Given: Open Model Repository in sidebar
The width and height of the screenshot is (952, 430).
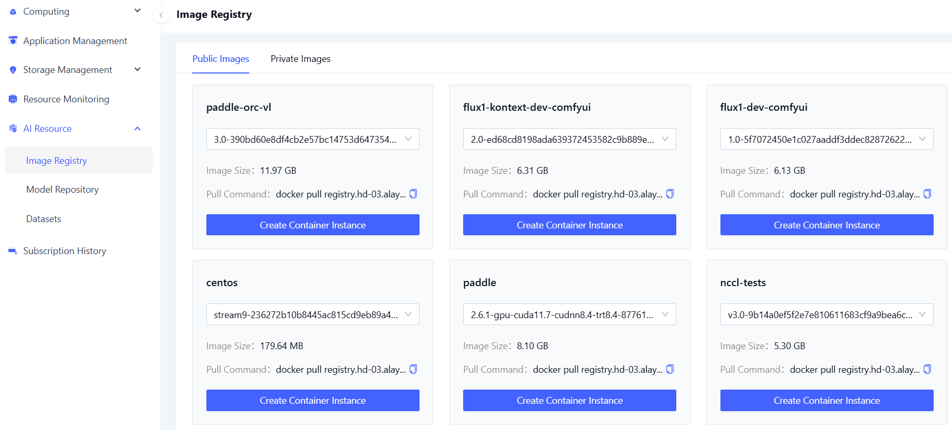Looking at the screenshot, I should pos(62,190).
